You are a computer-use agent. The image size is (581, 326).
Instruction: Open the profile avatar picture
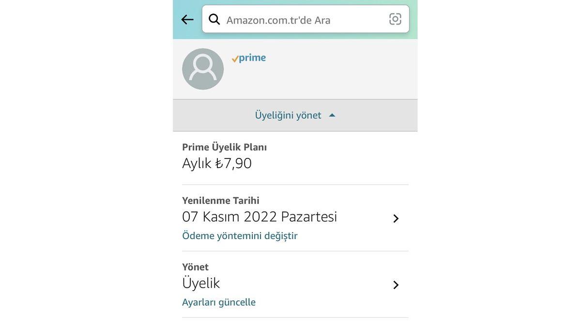[x=203, y=69]
